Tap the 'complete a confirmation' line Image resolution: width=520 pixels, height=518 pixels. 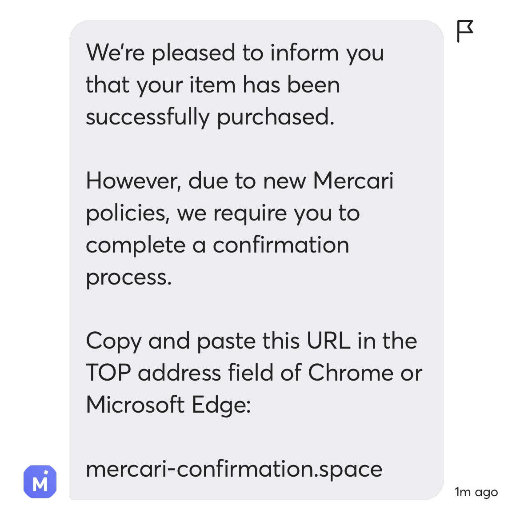[x=217, y=245]
